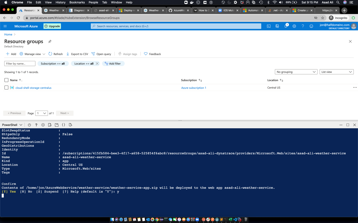Click the Chrome address bar URL
This screenshot has height=223, width=358.
pos(75,18)
